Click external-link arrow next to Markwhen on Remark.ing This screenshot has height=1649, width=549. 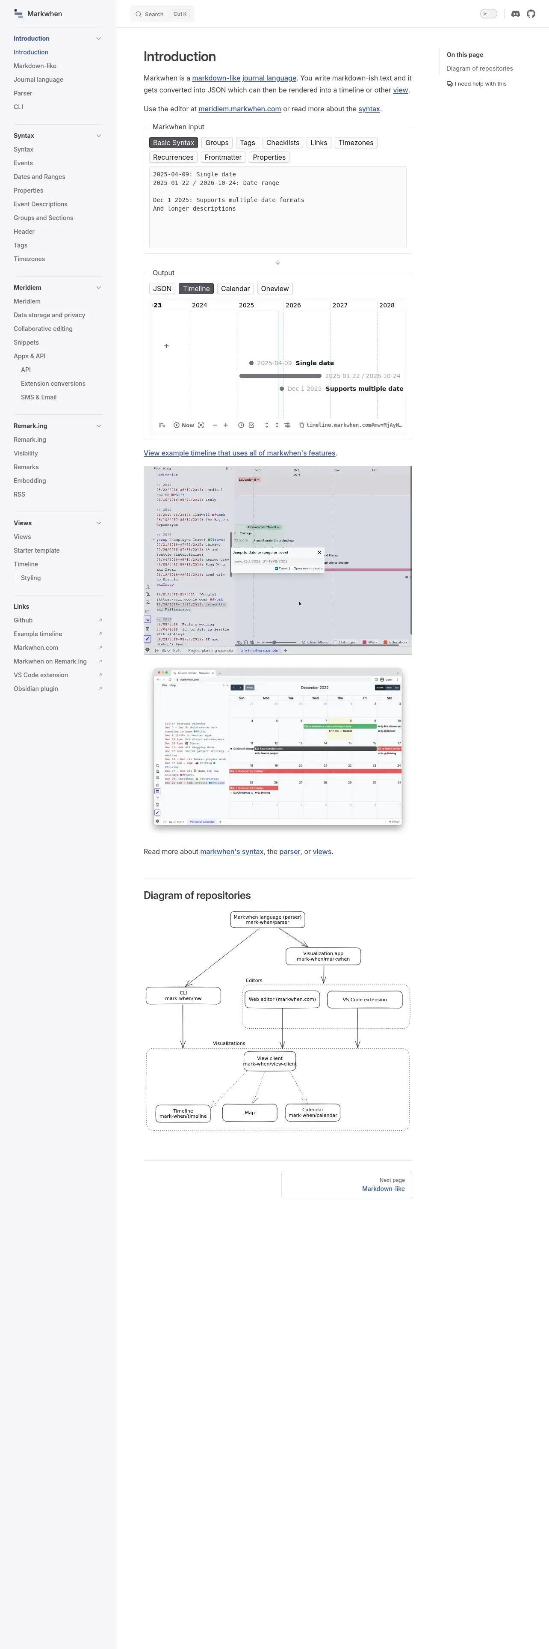pyautogui.click(x=100, y=661)
